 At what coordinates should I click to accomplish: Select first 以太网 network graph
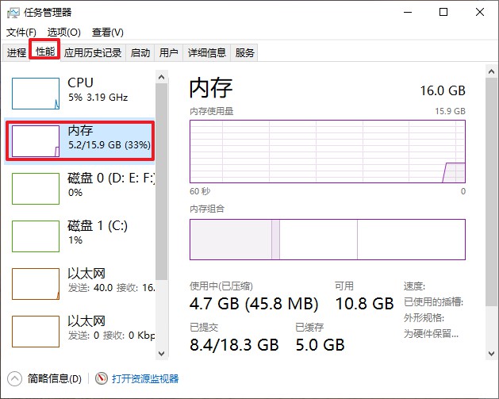pyautogui.click(x=36, y=284)
